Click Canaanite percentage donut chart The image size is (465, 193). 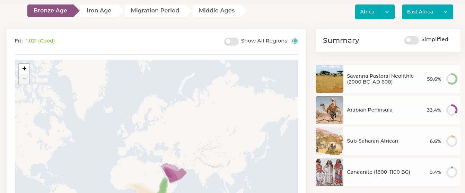pyautogui.click(x=451, y=172)
